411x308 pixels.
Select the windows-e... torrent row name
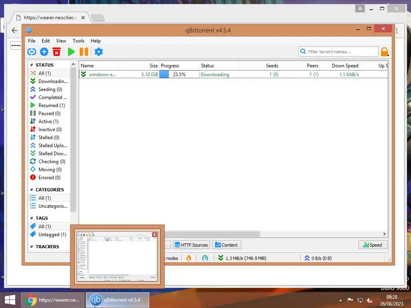click(102, 74)
